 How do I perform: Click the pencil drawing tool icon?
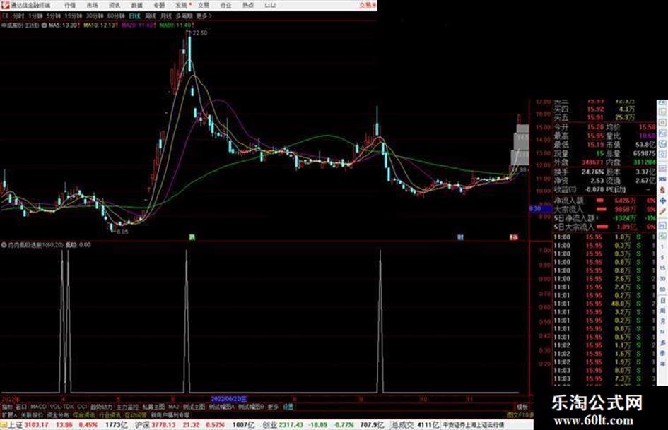(x=662, y=211)
